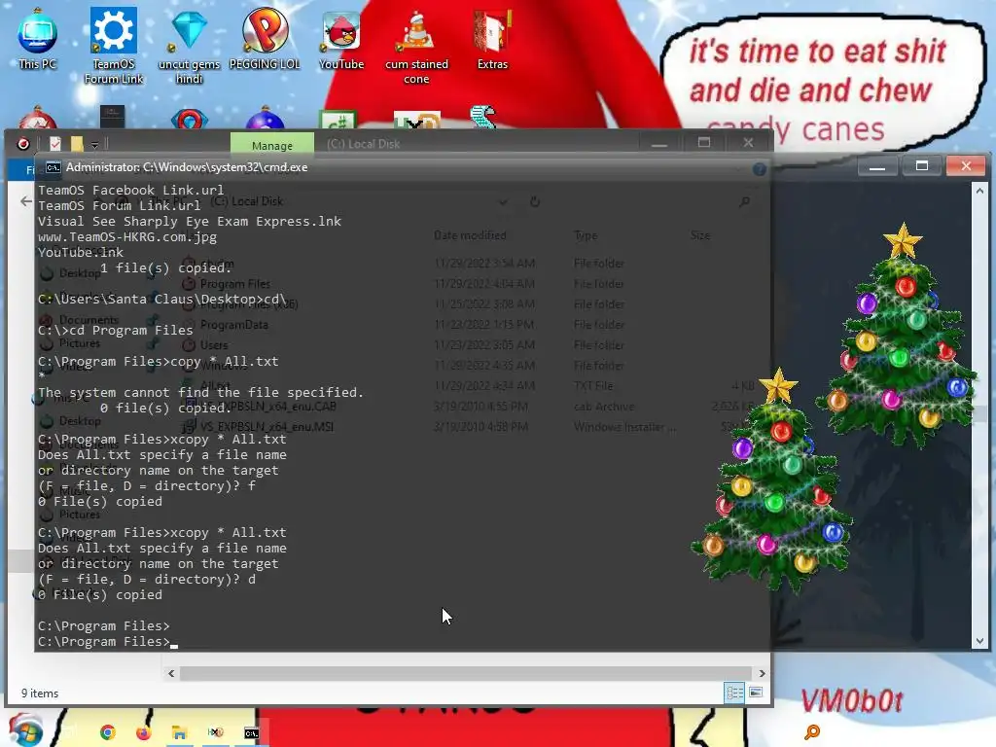Open the Start menu orb

point(25,730)
